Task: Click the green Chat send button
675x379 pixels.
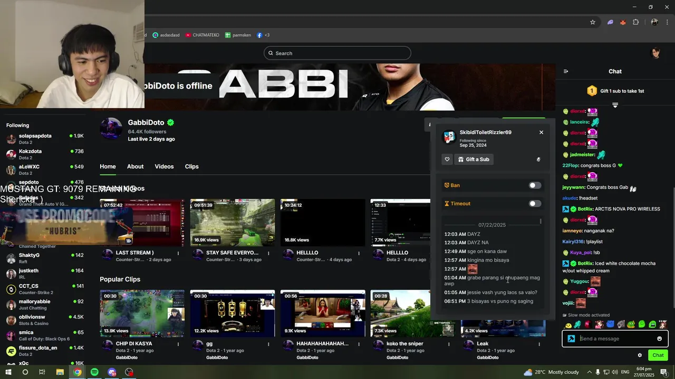Action: 658,355
